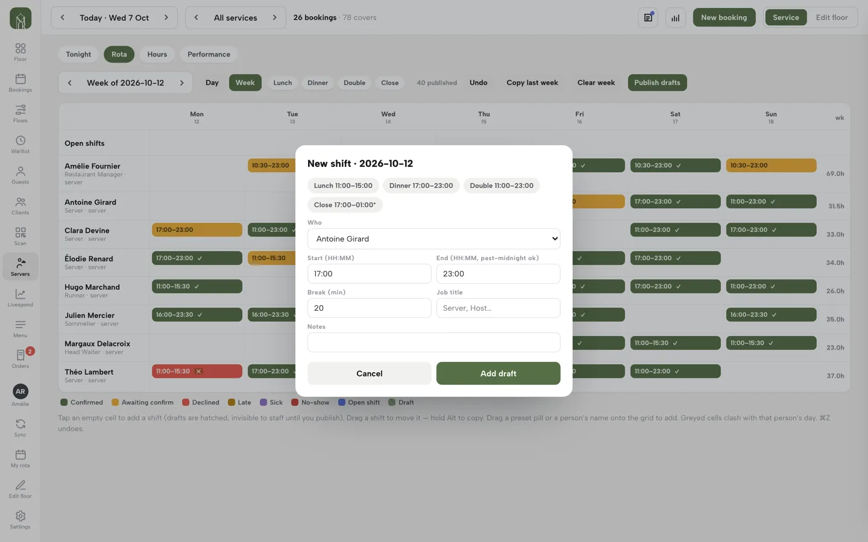Click Add draft button
The height and width of the screenshot is (542, 868).
pos(498,373)
